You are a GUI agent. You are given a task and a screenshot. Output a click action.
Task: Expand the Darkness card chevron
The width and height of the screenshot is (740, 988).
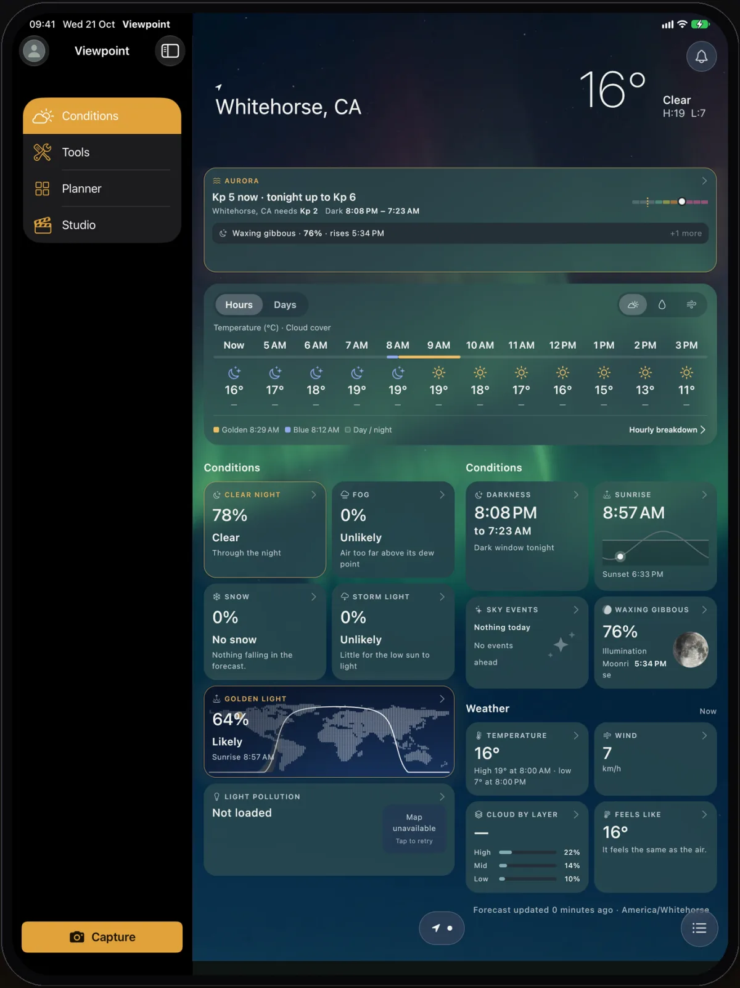coord(576,494)
